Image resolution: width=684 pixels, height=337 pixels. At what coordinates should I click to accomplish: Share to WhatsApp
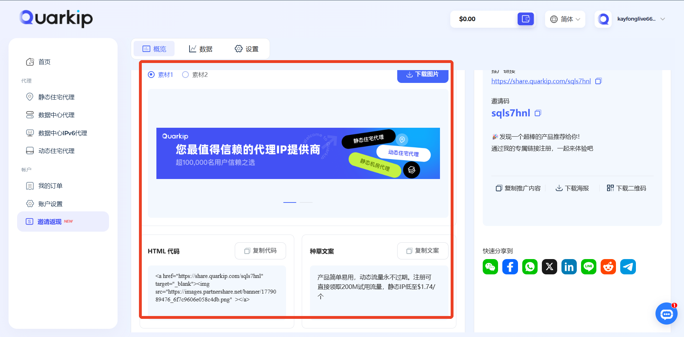[530, 267]
